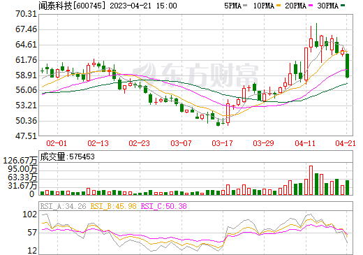Screen dimensions: 363x255
Task: Click the 12 RSI axis label
Action: [x=32, y=251]
